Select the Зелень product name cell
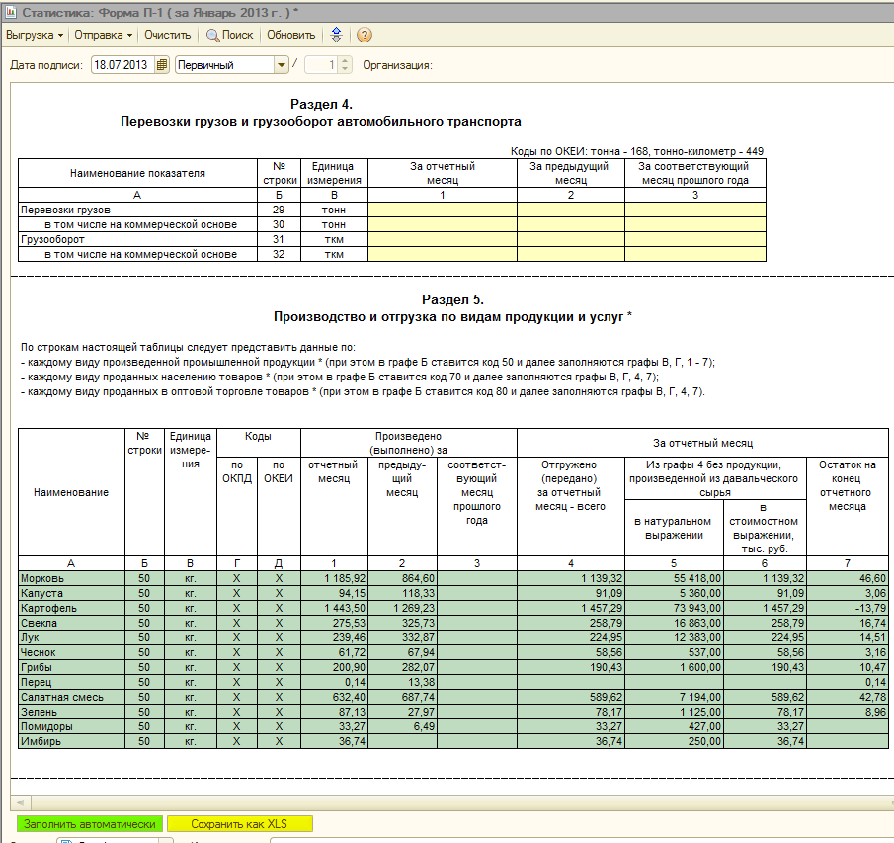 tap(72, 712)
